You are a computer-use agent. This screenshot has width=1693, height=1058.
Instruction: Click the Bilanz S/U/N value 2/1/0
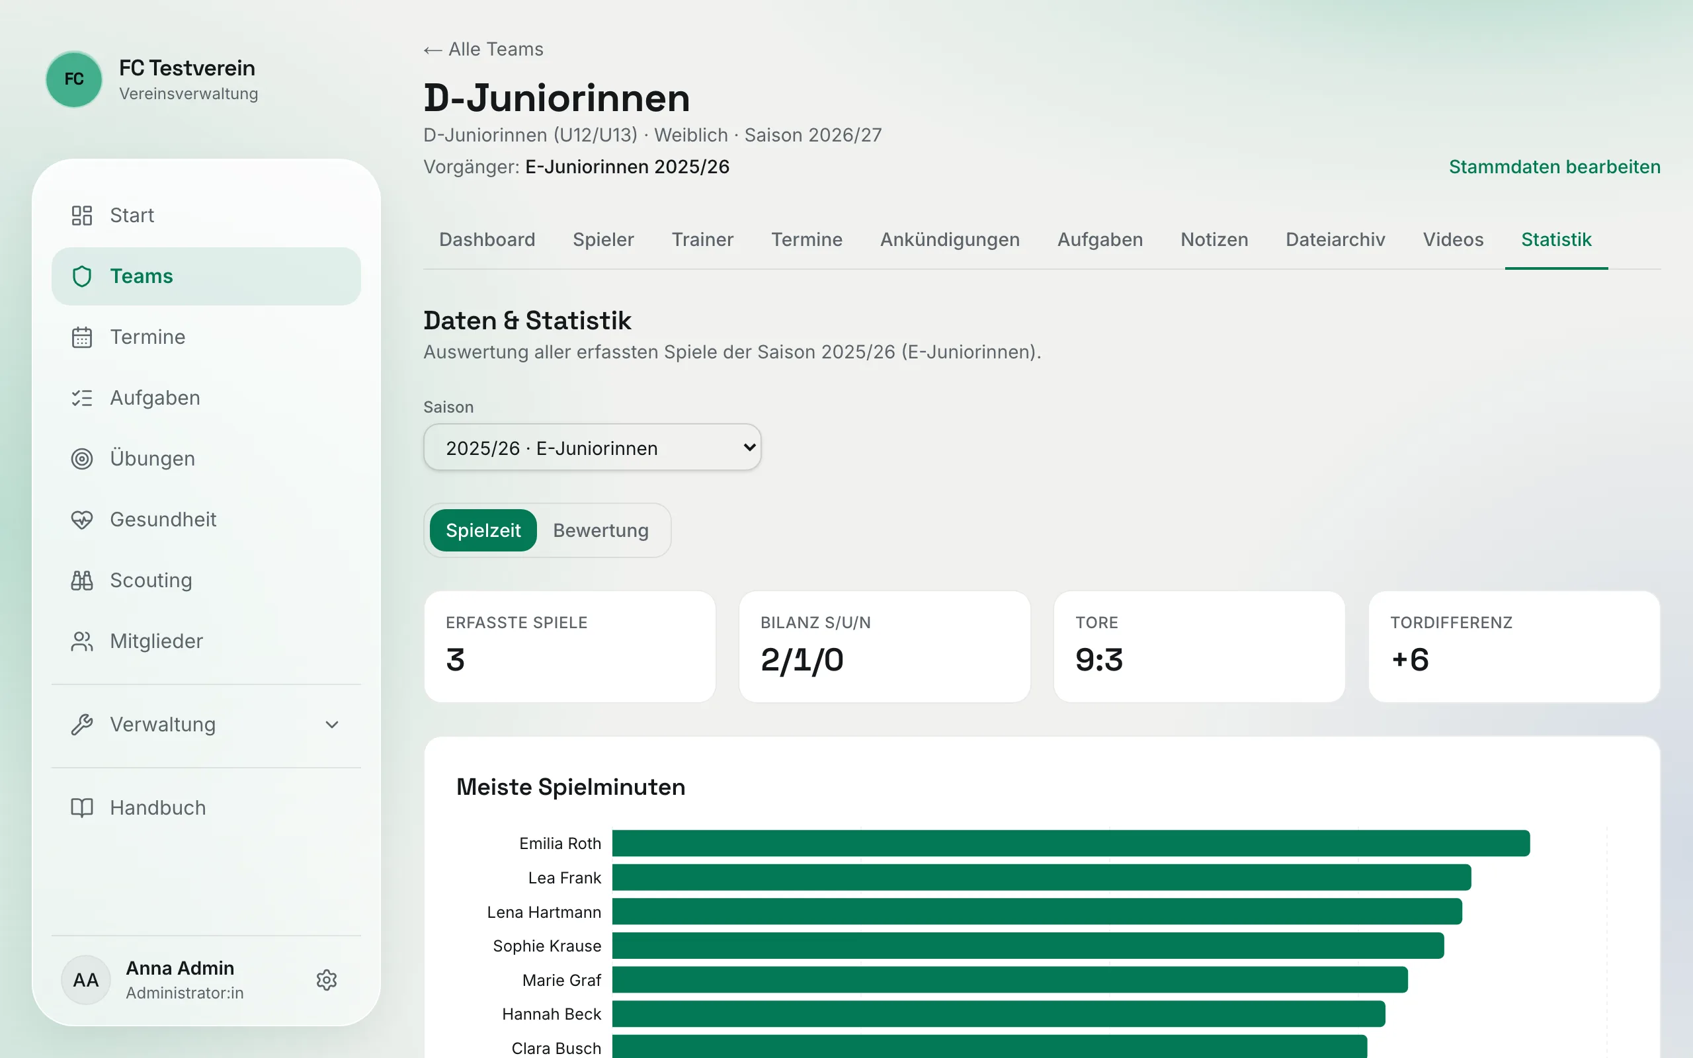[x=802, y=660]
